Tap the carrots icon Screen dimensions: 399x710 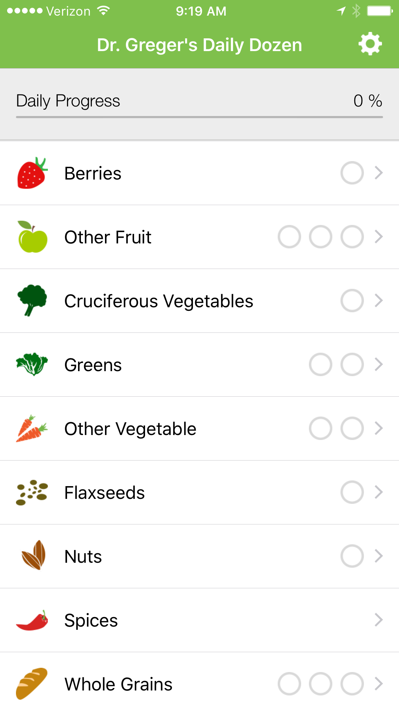[x=32, y=428]
